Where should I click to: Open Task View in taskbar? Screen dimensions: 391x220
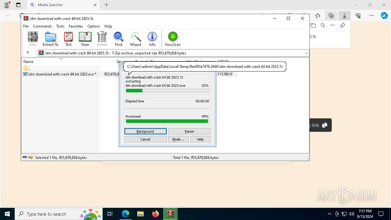click(110, 214)
